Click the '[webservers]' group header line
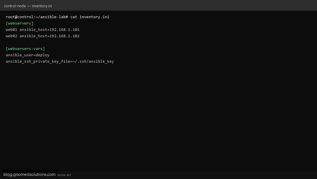 [20, 23]
